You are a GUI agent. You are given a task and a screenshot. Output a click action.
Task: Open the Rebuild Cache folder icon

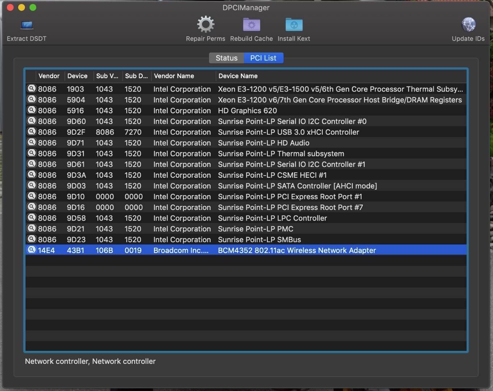point(251,25)
